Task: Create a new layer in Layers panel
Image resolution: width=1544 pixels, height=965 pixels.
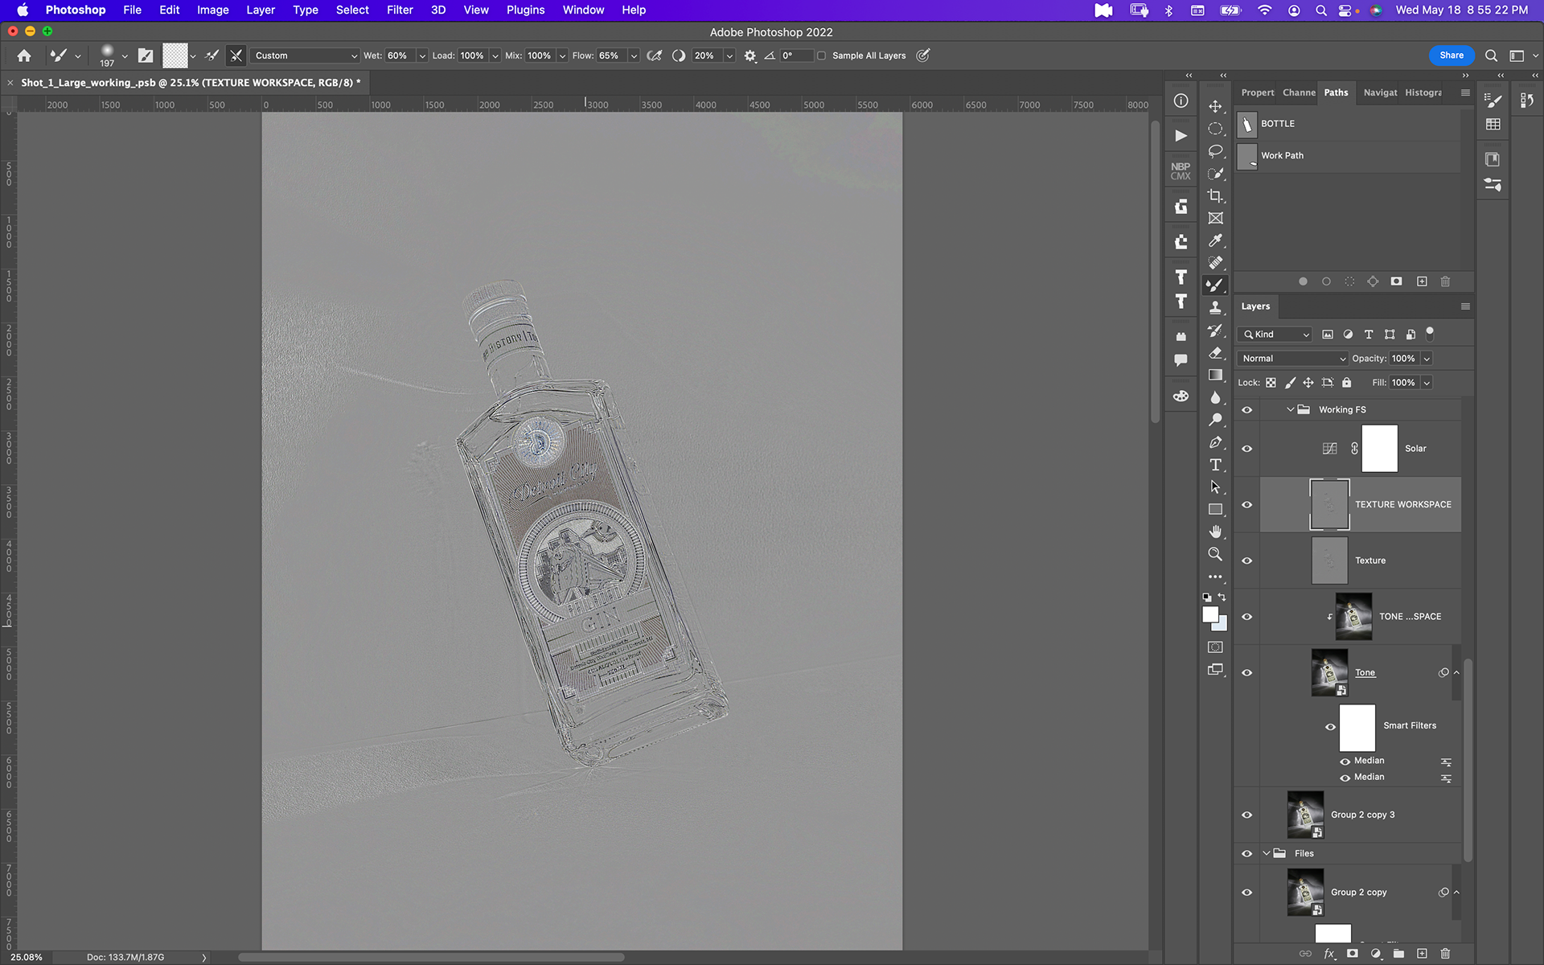Action: tap(1422, 954)
